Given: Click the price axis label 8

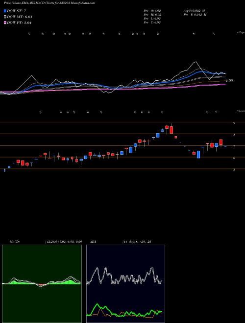Looking at the screenshot, I should click(x=234, y=135).
